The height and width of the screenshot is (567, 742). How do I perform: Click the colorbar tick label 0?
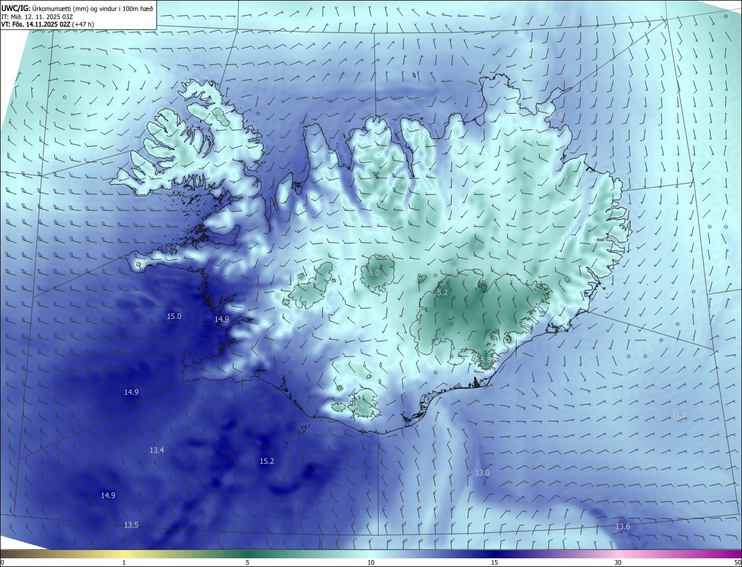[x=2, y=562]
